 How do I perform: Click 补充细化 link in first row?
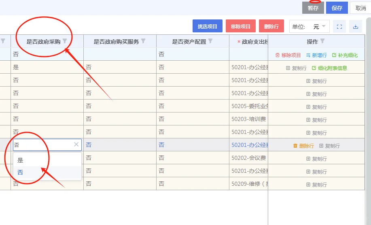pyautogui.click(x=345, y=55)
